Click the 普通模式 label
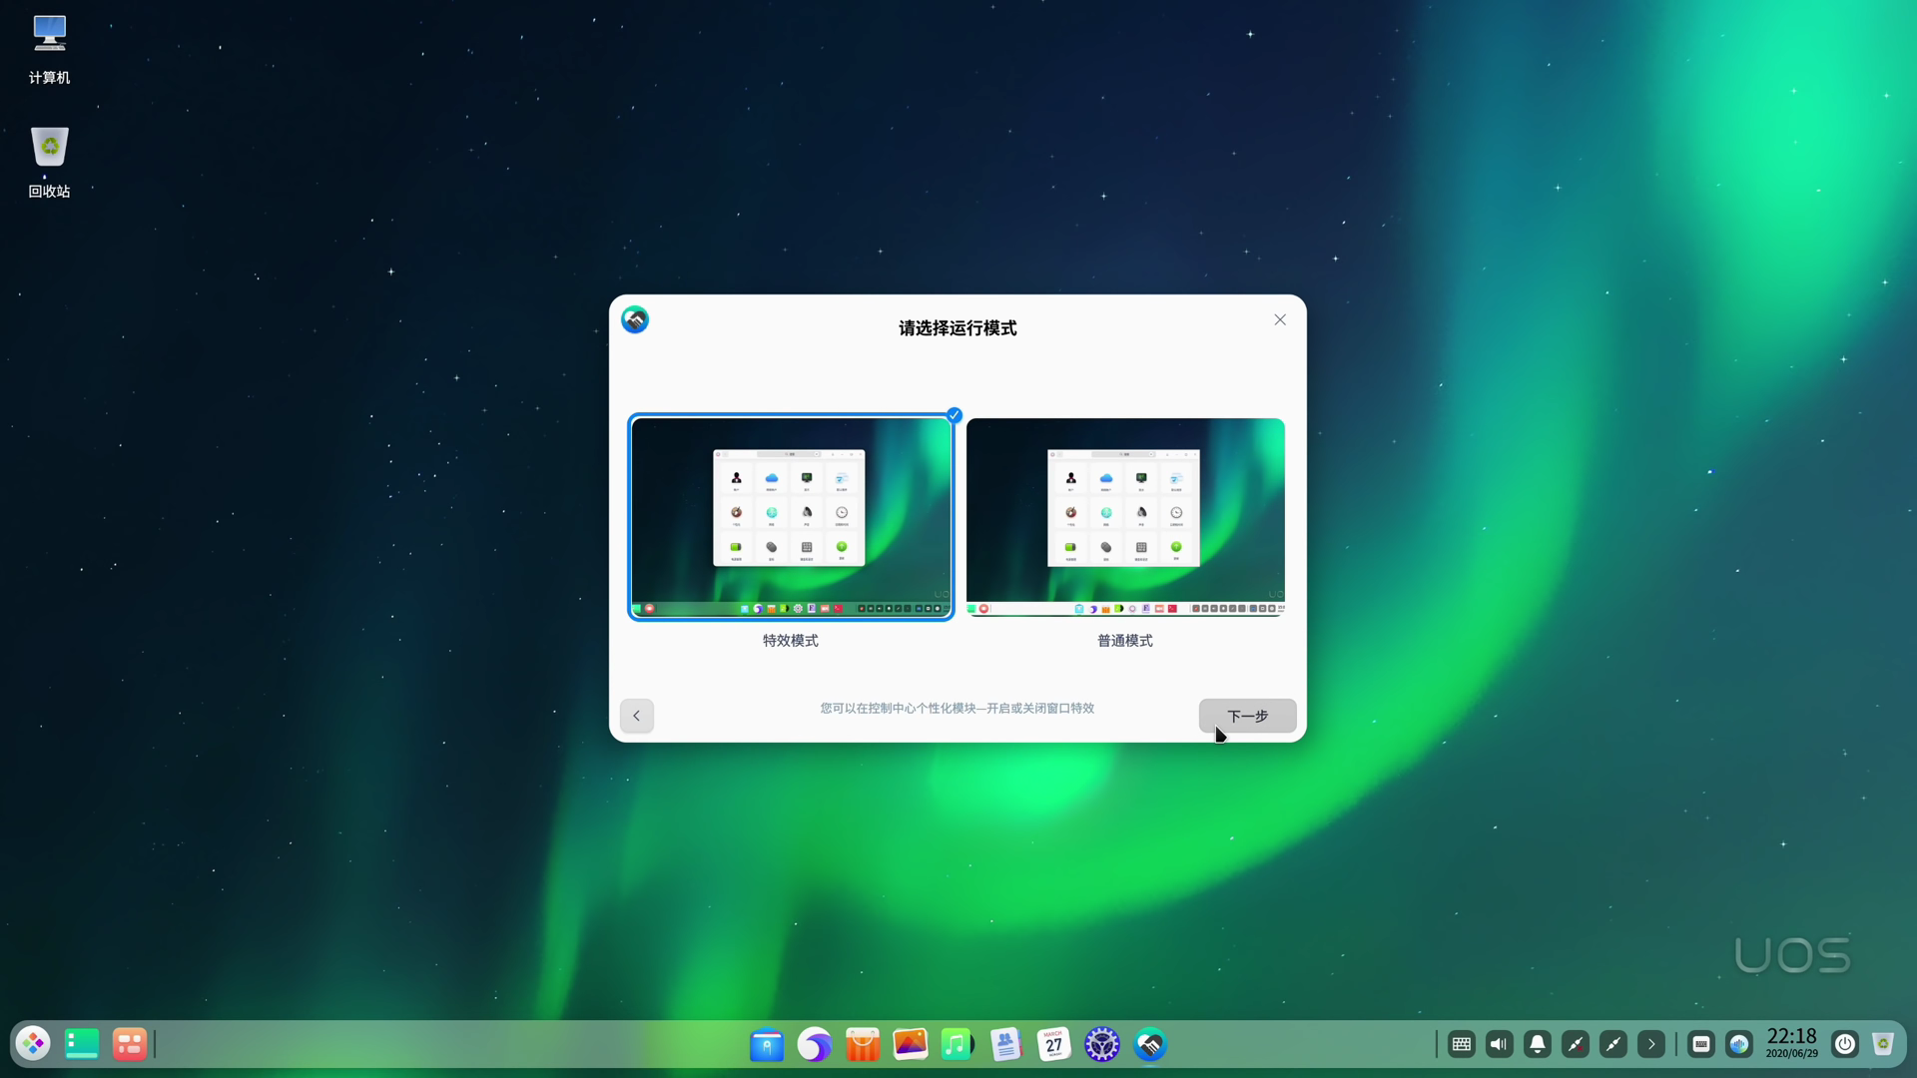This screenshot has width=1917, height=1078. 1125,641
